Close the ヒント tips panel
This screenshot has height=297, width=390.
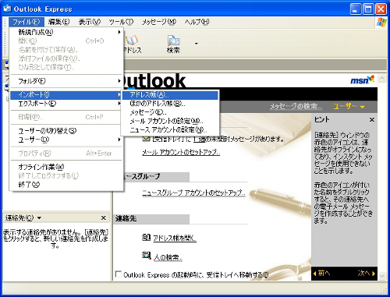pyautogui.click(x=372, y=120)
